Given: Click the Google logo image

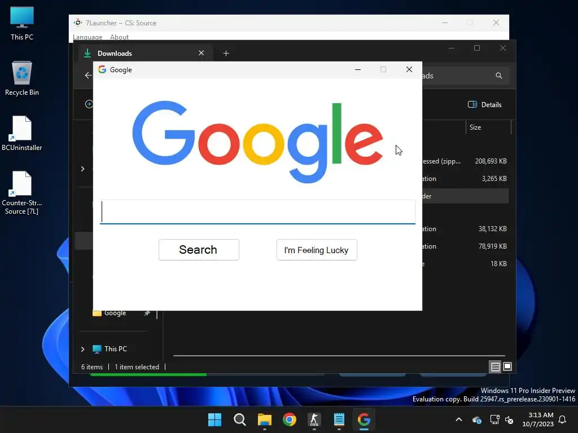Looking at the screenshot, I should click(x=257, y=142).
